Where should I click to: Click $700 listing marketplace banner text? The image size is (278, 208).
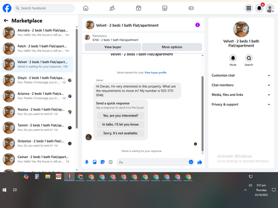[x=115, y=40]
